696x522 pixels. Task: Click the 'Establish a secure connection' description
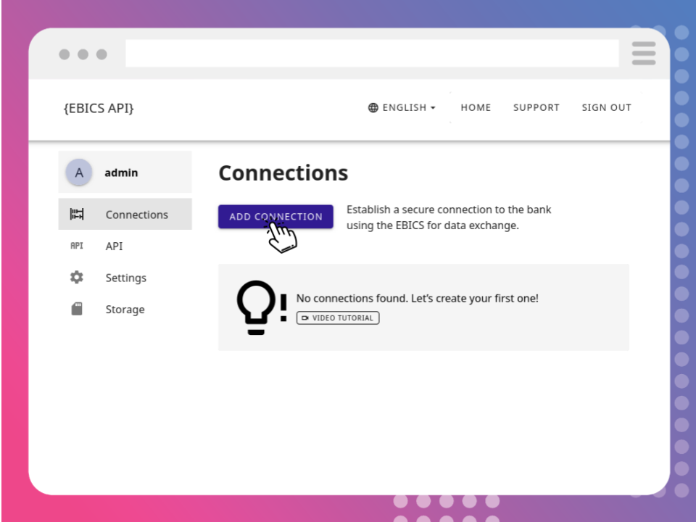point(449,217)
